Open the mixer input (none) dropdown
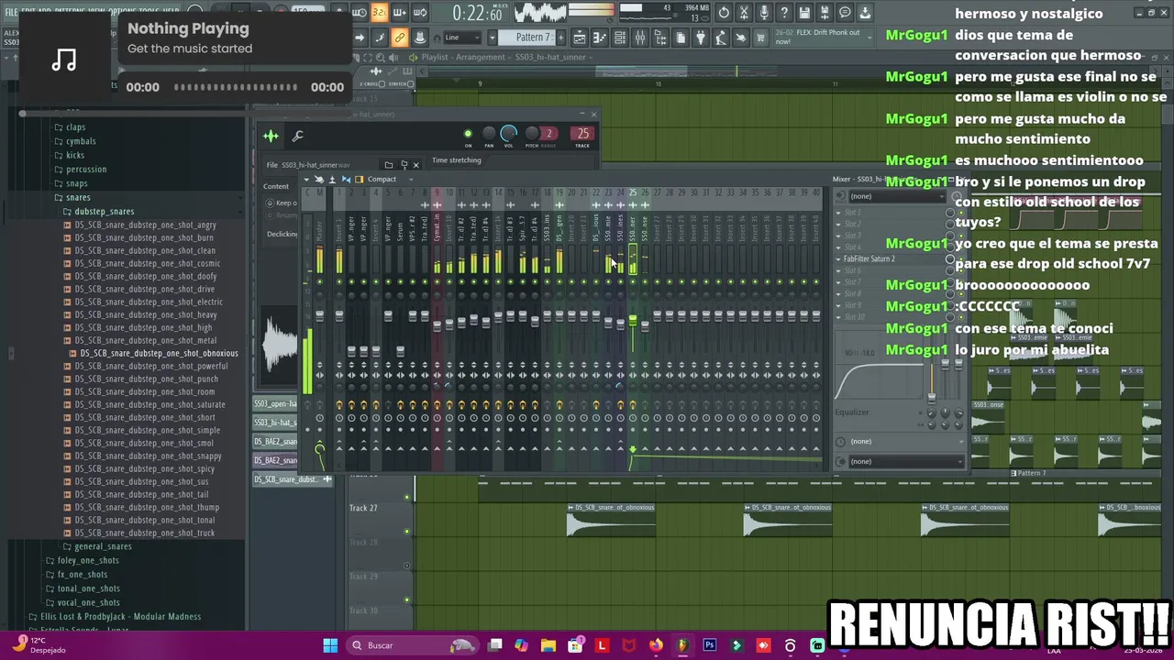 pos(899,196)
